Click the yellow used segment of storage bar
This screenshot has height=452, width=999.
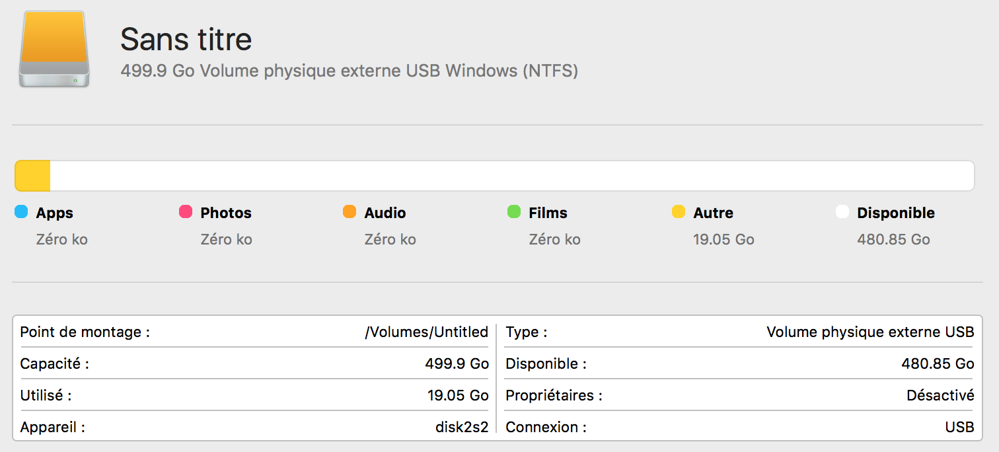coord(33,176)
